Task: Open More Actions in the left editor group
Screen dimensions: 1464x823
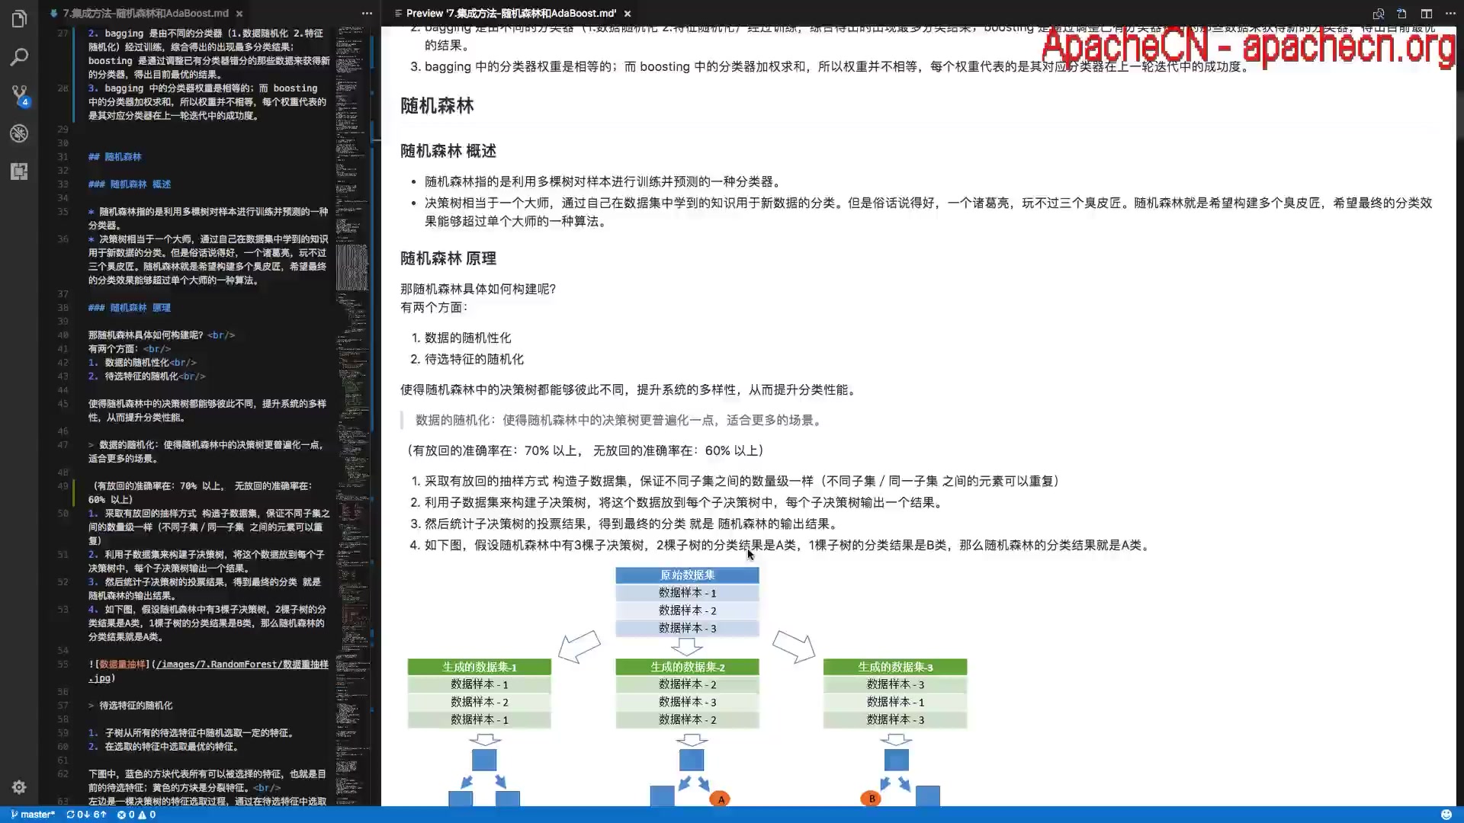Action: 367,14
